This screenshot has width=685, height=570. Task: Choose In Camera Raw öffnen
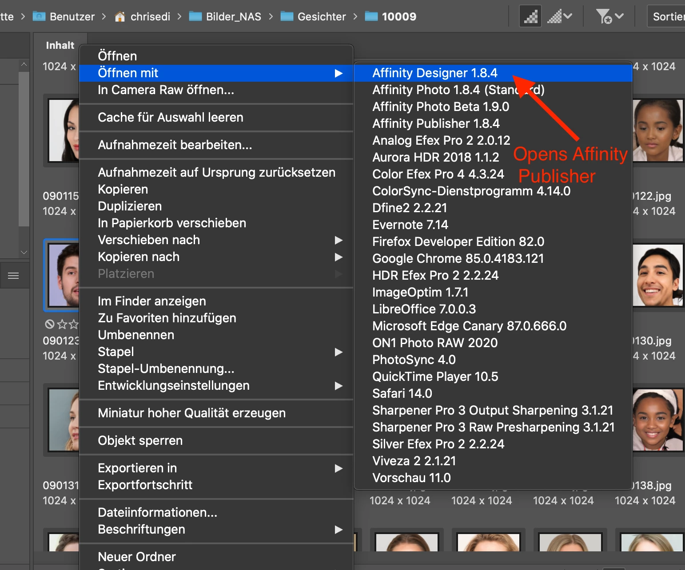pos(216,90)
